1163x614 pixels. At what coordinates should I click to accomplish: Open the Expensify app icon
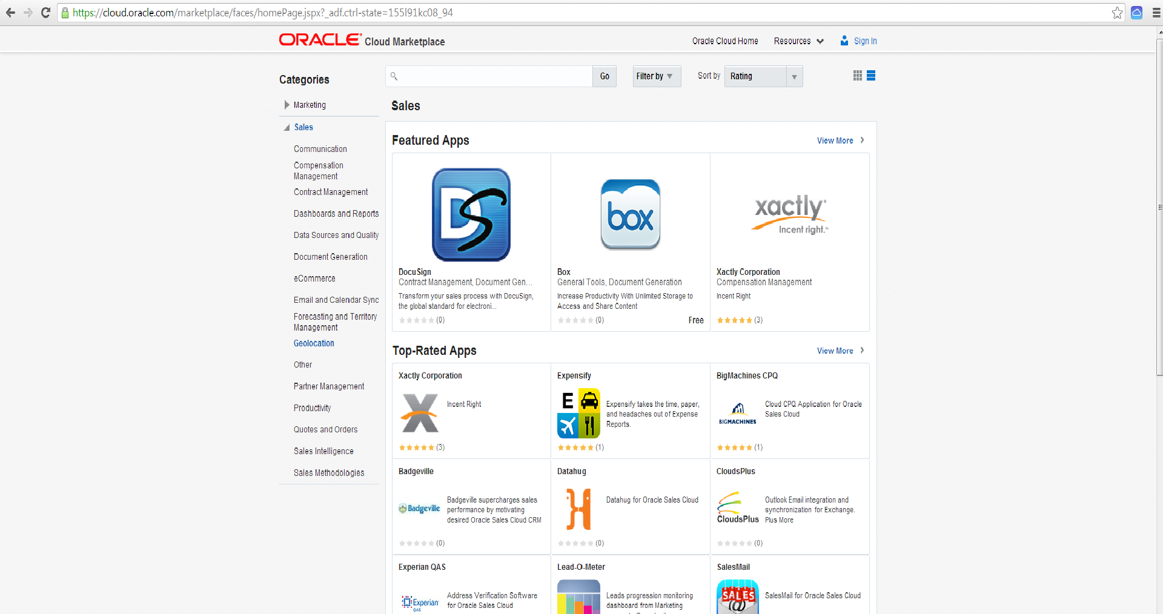579,413
